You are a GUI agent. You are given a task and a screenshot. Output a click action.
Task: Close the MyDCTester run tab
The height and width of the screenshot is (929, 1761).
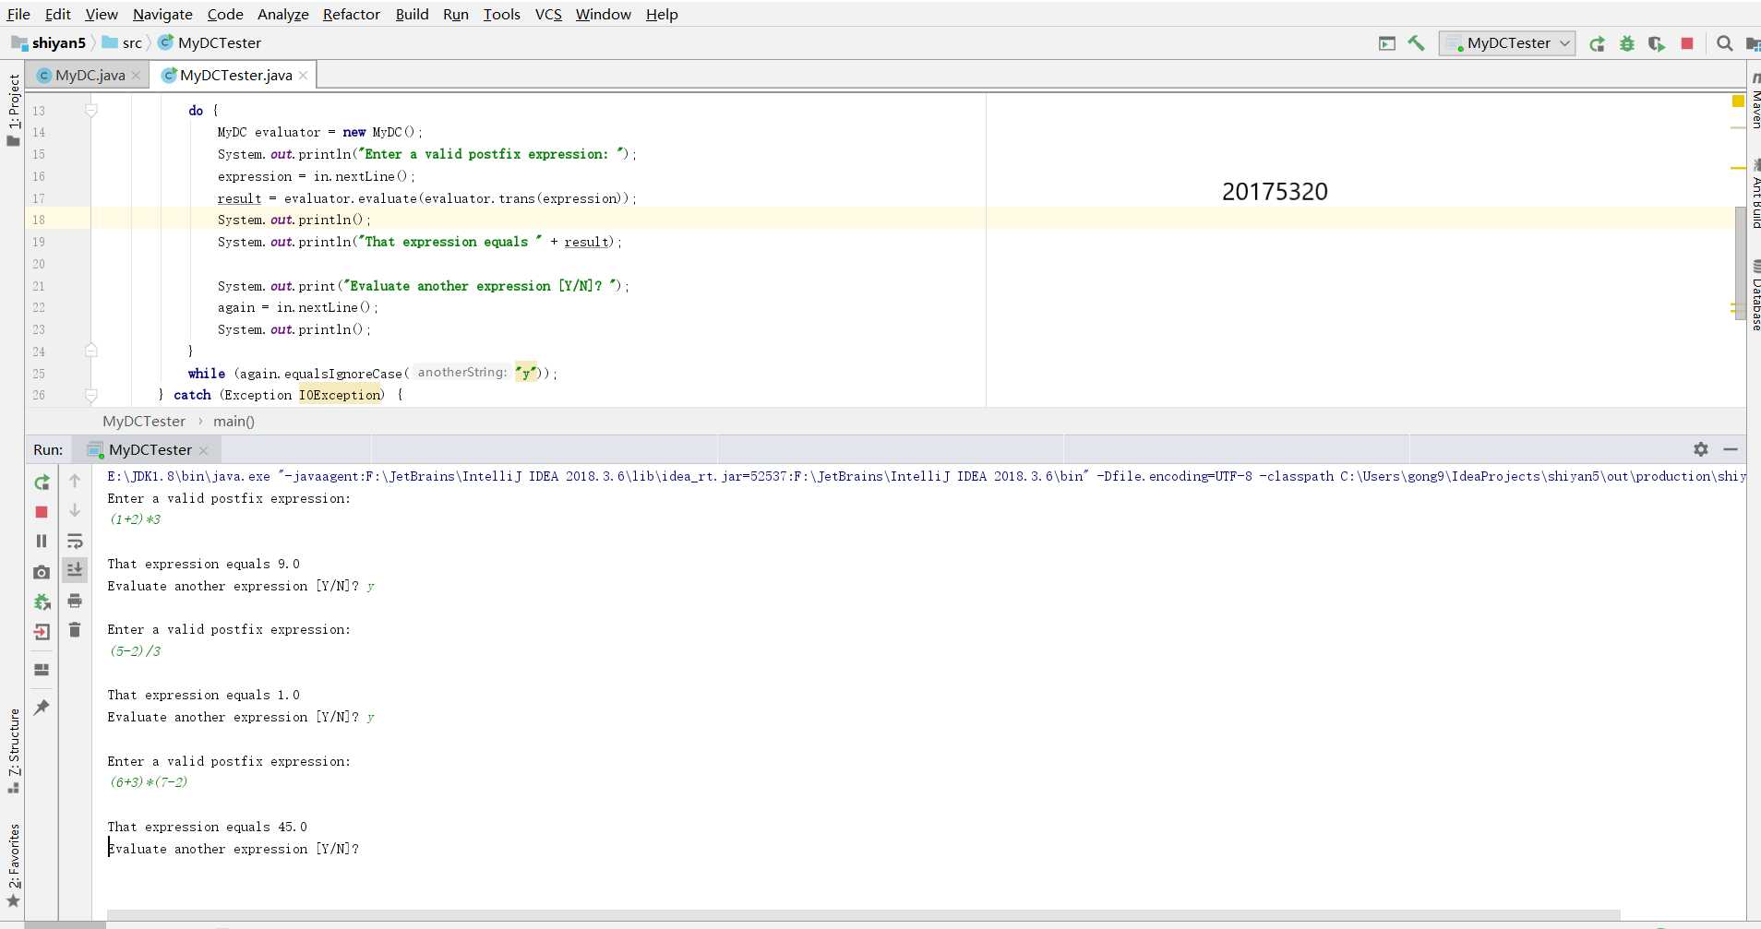[204, 450]
